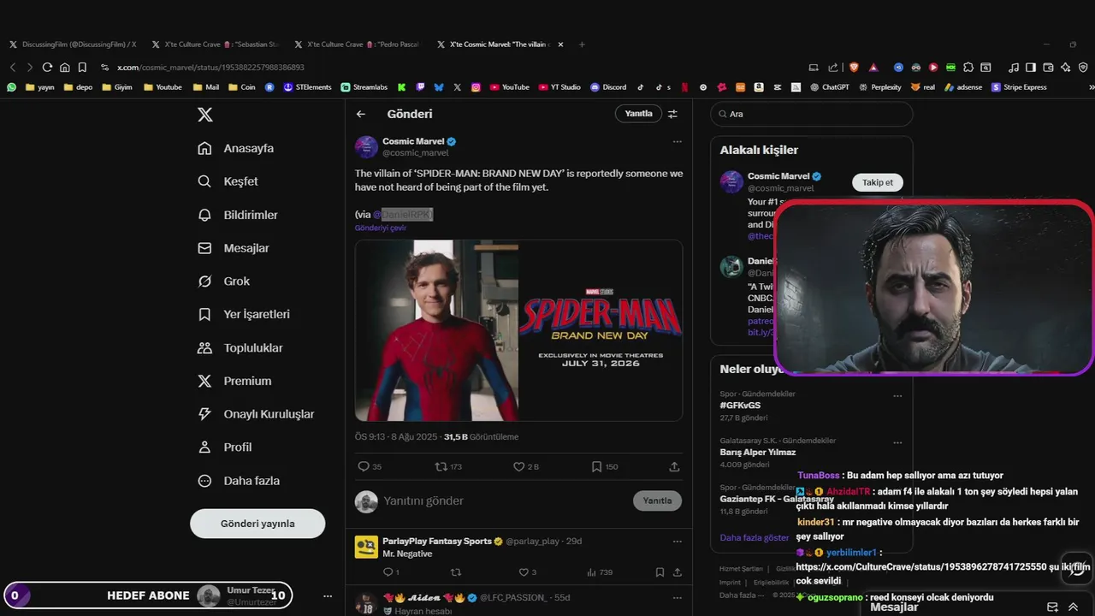Share the Cosmic Marvel post
Image resolution: width=1095 pixels, height=616 pixels.
(x=674, y=466)
